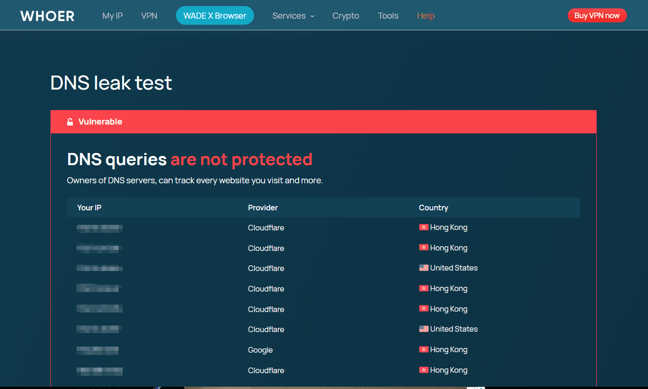Click the 'DNS queries are not protected' heading
The image size is (648, 389).
190,160
